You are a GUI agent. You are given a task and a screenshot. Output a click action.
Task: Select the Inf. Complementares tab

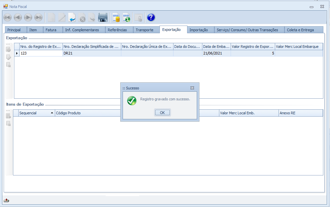coord(82,30)
